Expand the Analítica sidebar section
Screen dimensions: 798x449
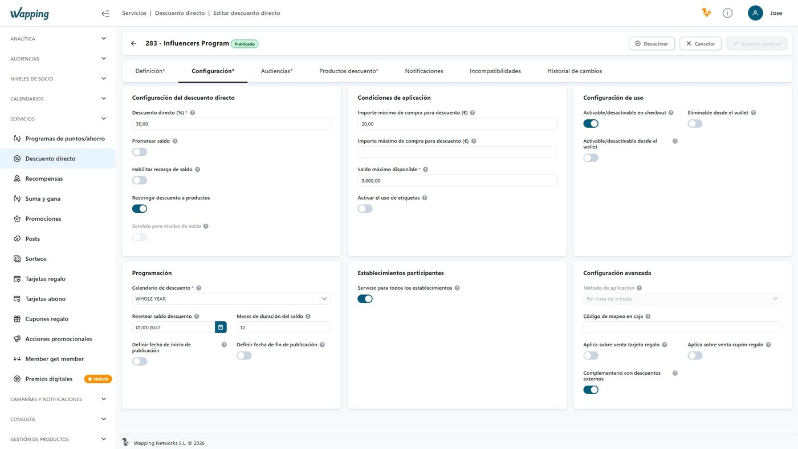point(58,39)
